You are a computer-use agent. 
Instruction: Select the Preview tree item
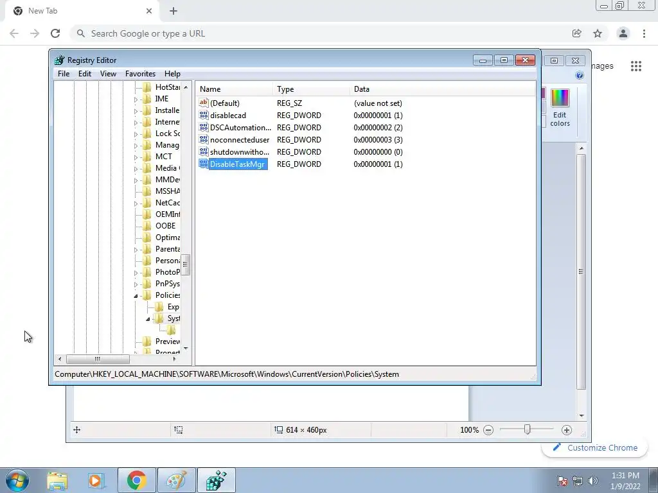coord(168,342)
